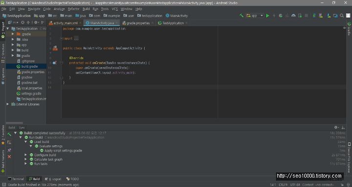Toggle Device File Explorer side window
Screen dimensions: 352x187
(x=349, y=157)
